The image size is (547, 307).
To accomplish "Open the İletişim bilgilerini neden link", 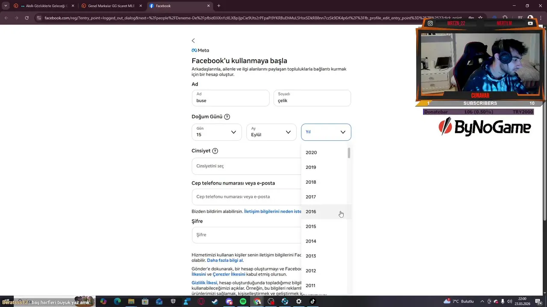I will click(273, 211).
